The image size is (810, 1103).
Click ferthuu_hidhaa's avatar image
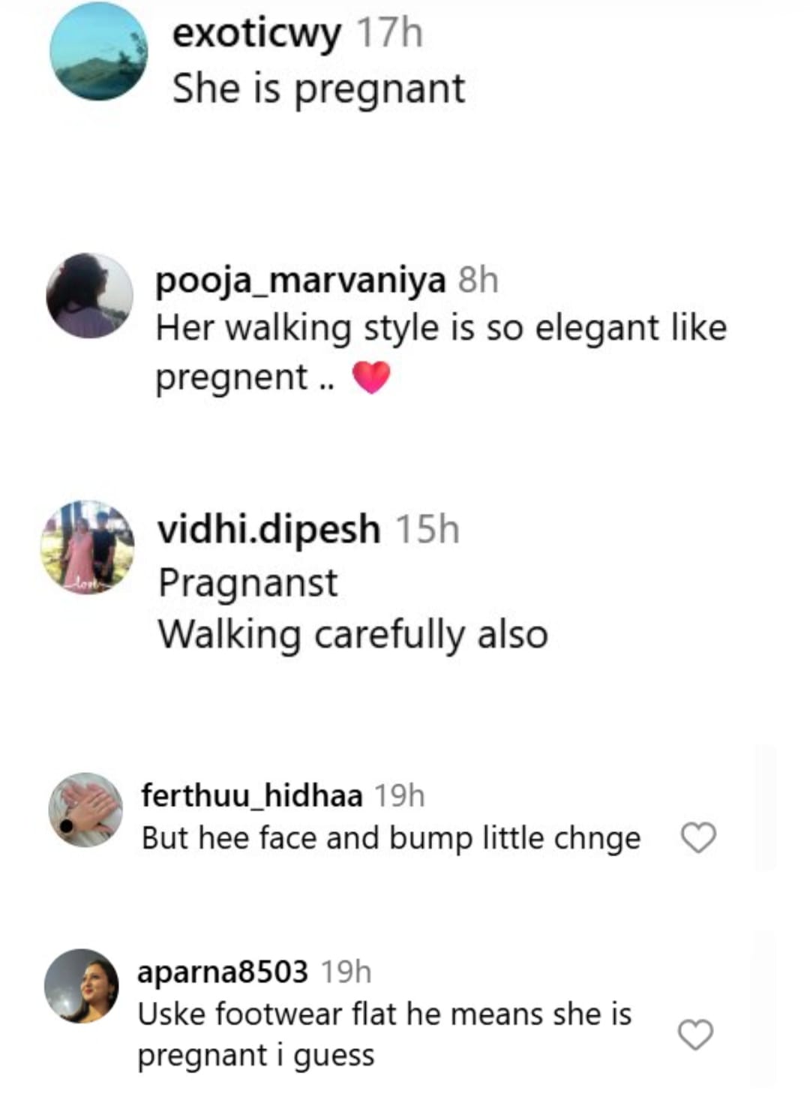click(86, 810)
